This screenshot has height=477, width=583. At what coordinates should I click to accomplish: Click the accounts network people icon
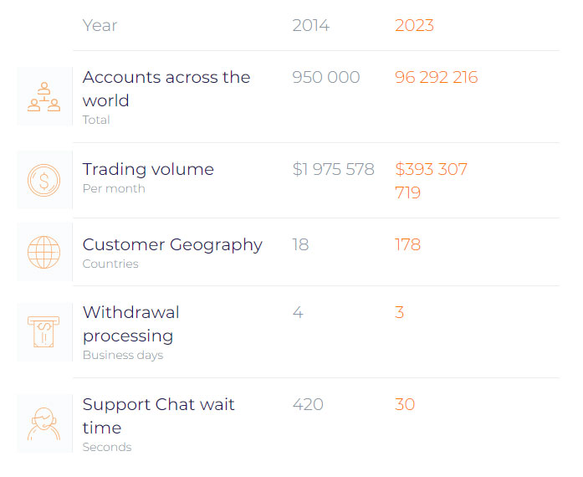pyautogui.click(x=43, y=97)
